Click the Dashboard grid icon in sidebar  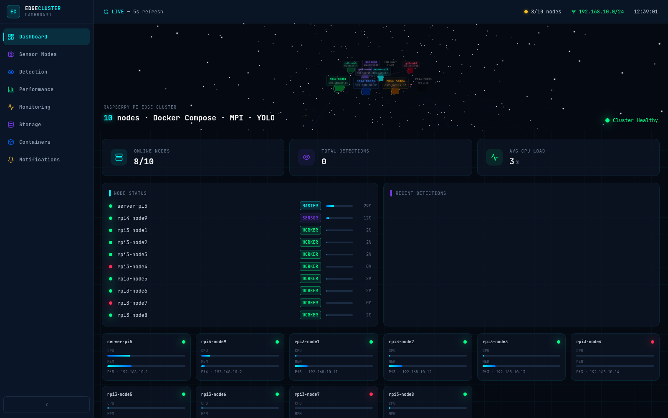click(x=11, y=37)
